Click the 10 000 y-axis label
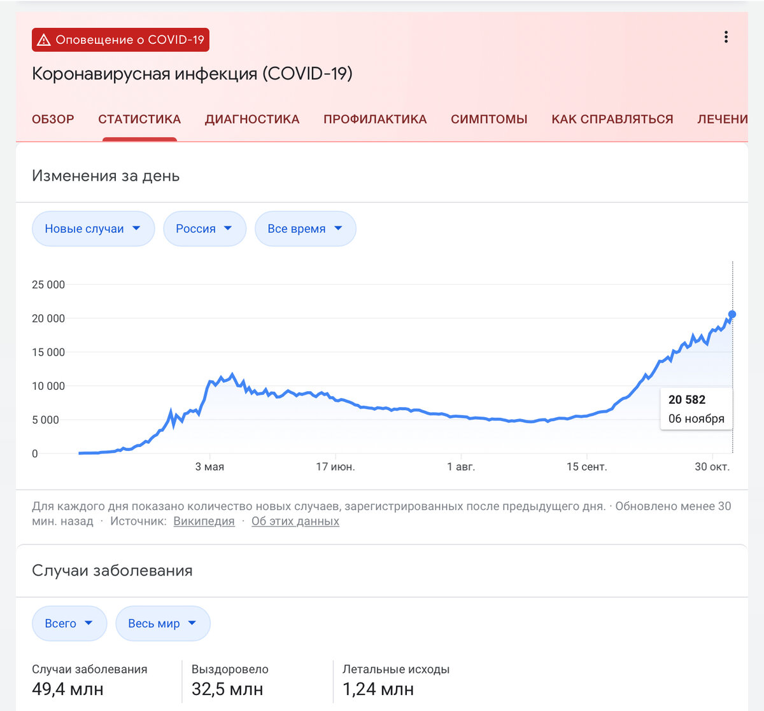 pos(48,386)
